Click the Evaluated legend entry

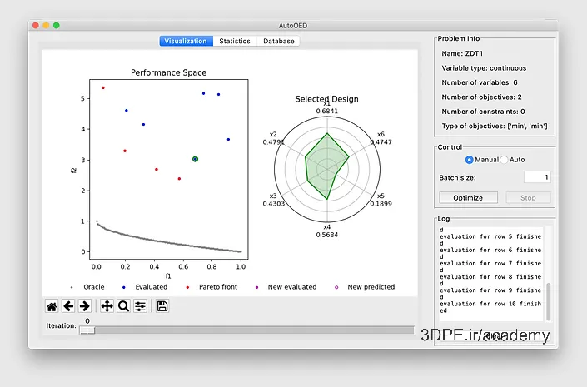click(145, 287)
